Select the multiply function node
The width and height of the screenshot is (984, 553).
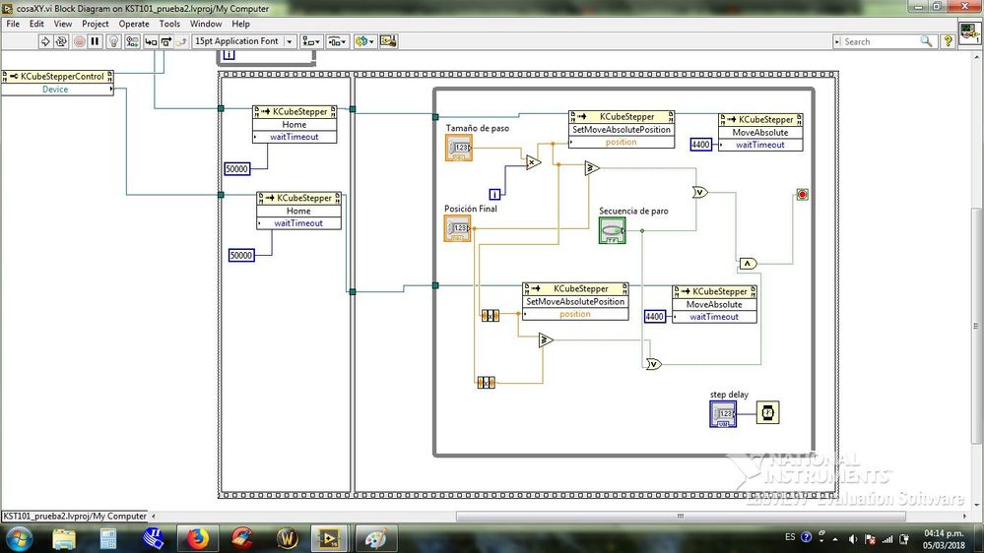point(533,162)
